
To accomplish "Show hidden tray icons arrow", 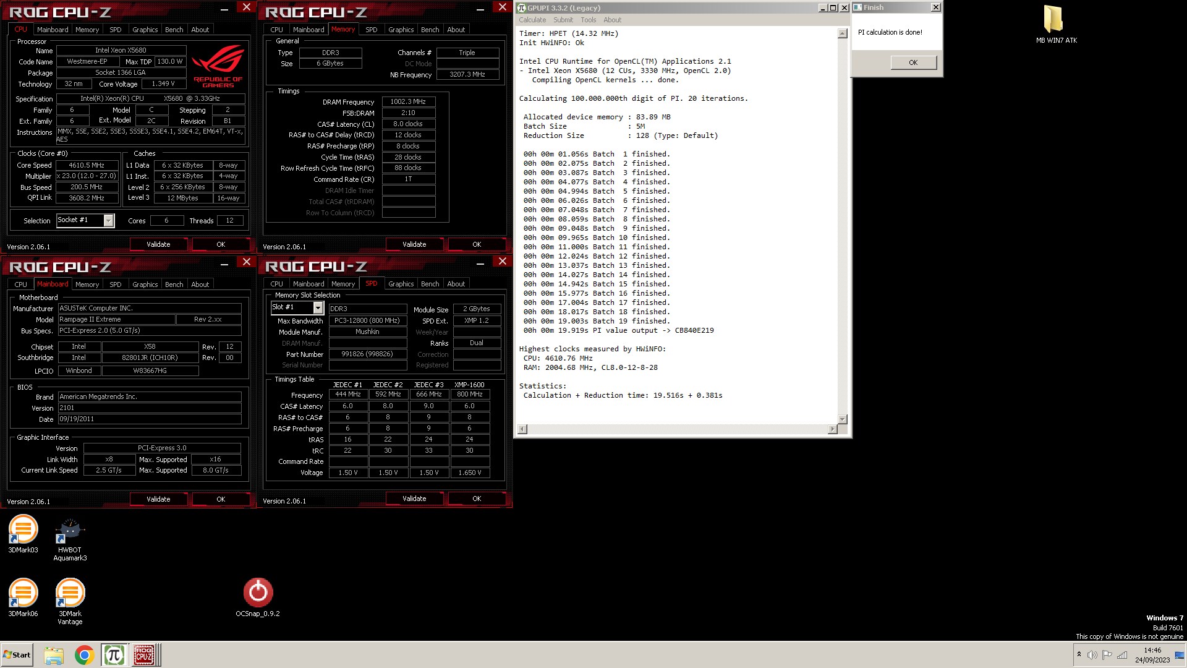I will pyautogui.click(x=1079, y=655).
